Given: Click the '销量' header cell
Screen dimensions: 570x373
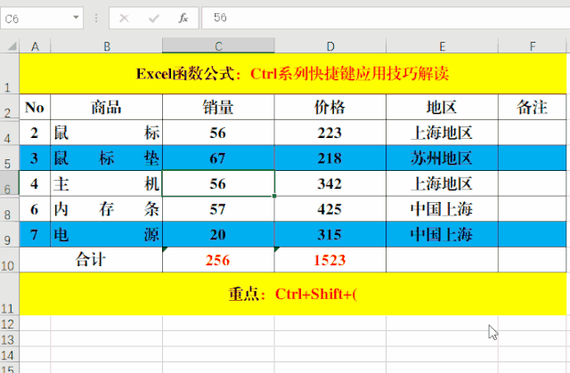Looking at the screenshot, I should pos(218,107).
